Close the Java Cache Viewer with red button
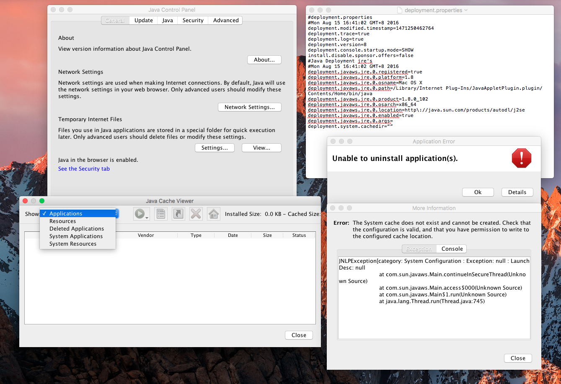Image resolution: width=561 pixels, height=384 pixels. (x=25, y=201)
